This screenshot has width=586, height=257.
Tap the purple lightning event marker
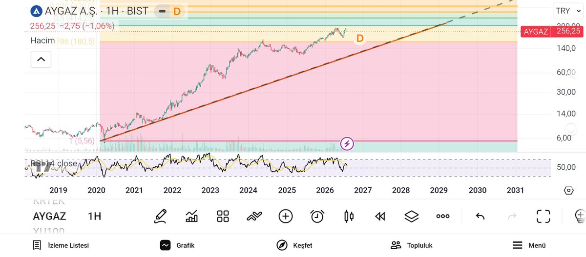[347, 143]
